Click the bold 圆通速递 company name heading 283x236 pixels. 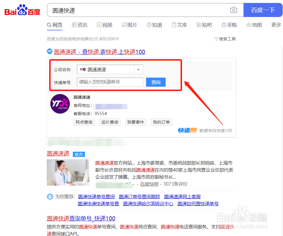pos(82,97)
